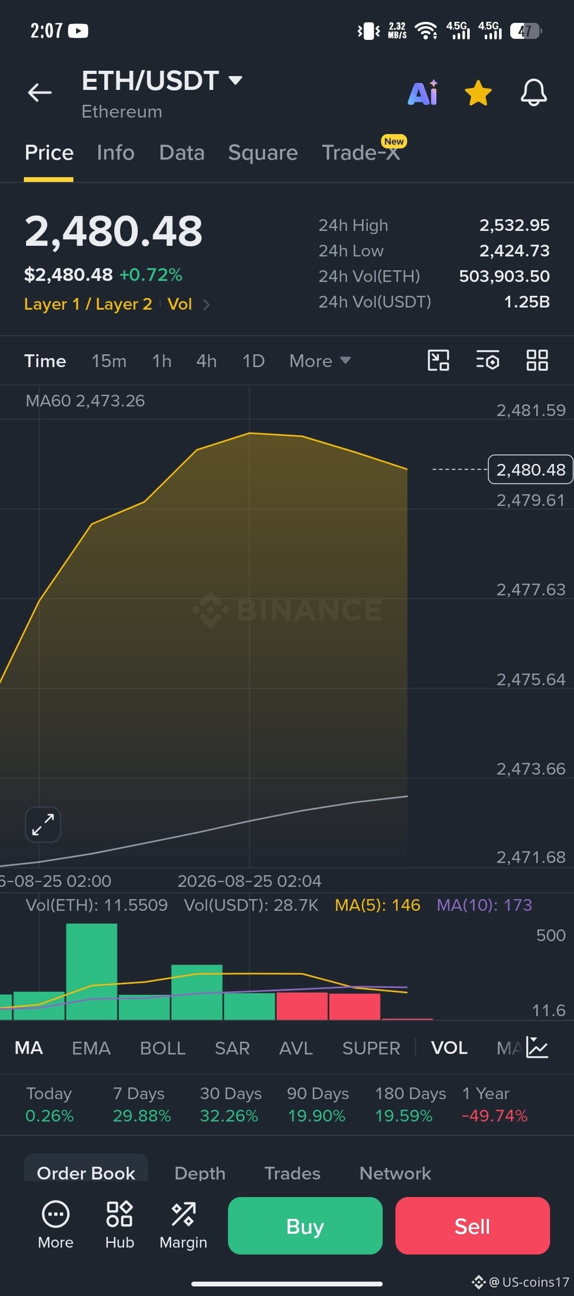Click the 24h High value 2,532.95

[514, 225]
